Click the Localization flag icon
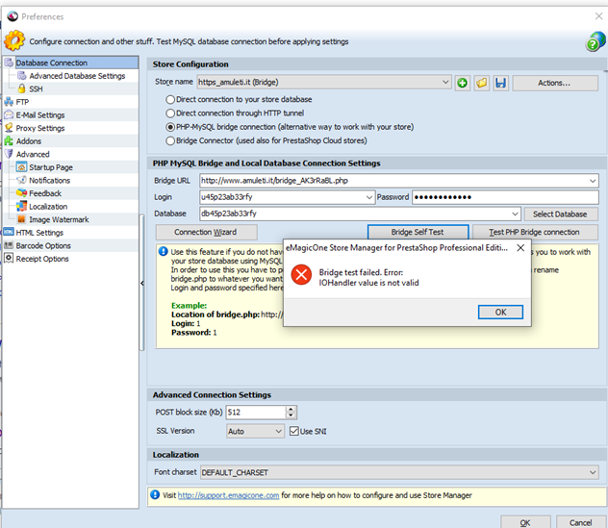The image size is (608, 528). tap(22, 206)
